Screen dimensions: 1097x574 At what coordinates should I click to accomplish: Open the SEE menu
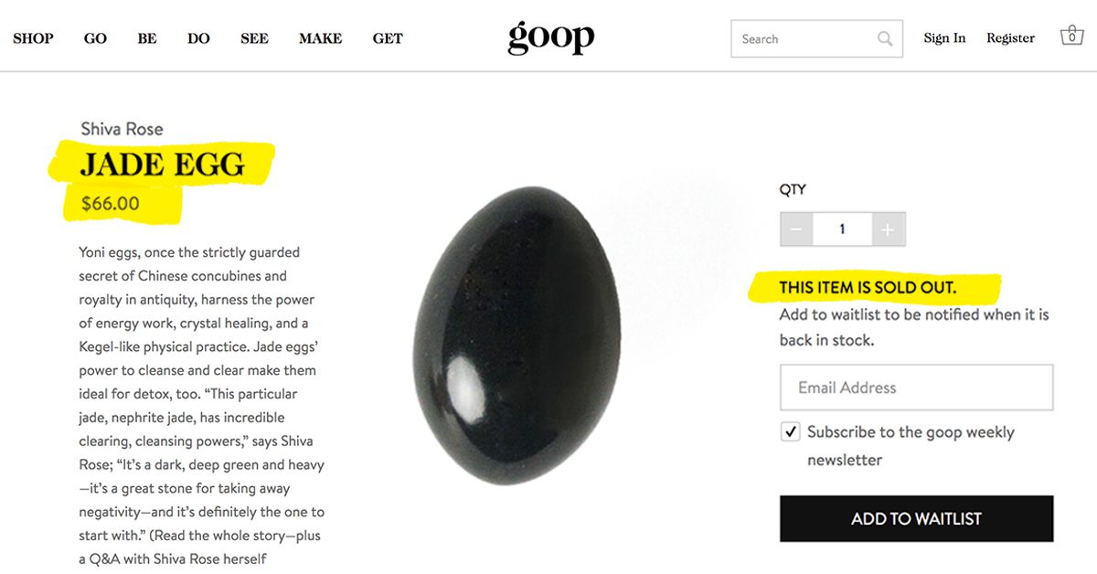click(254, 38)
